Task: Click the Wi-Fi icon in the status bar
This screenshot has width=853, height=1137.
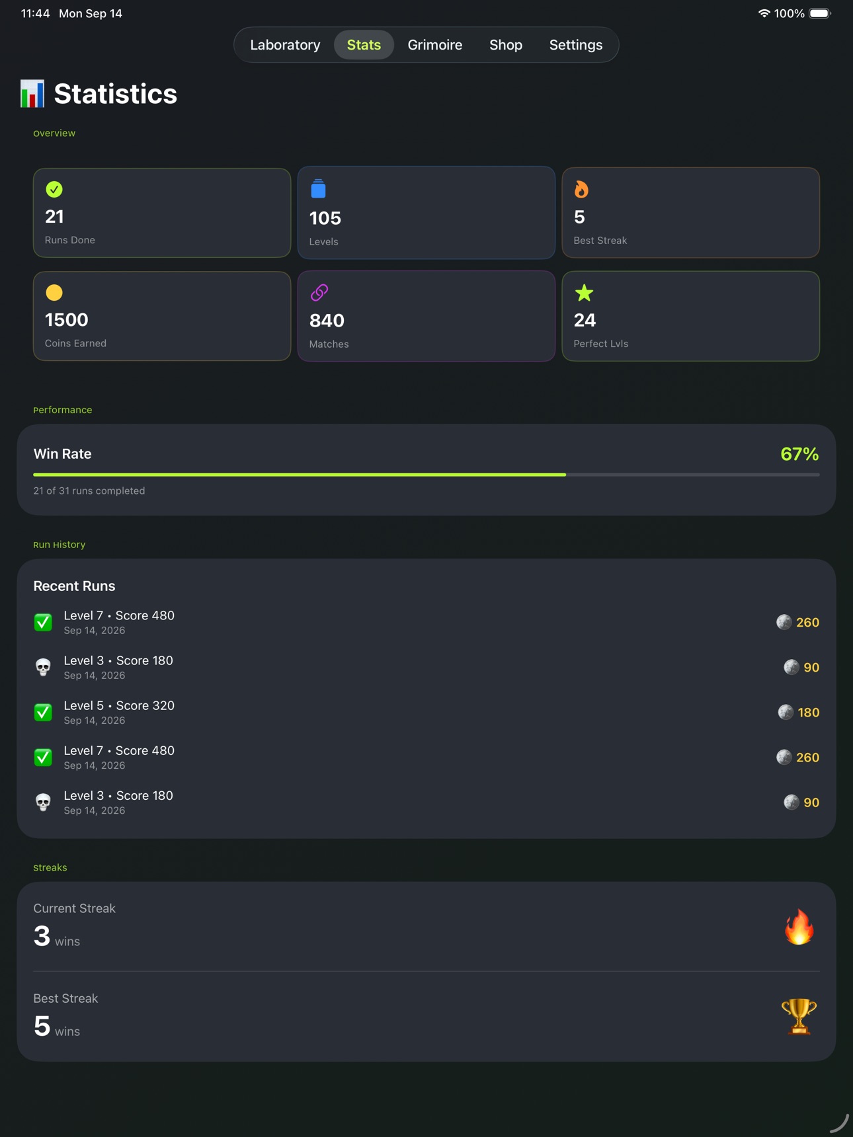Action: point(764,13)
